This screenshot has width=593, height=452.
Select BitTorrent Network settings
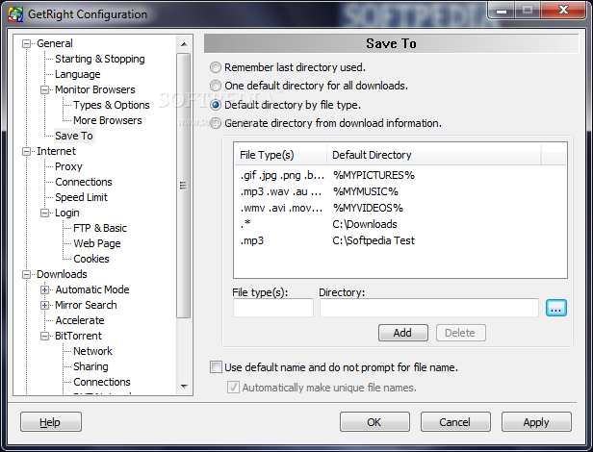[x=92, y=351]
